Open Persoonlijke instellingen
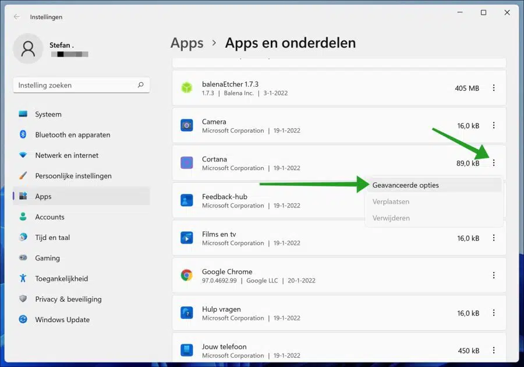The width and height of the screenshot is (524, 367). click(x=82, y=175)
